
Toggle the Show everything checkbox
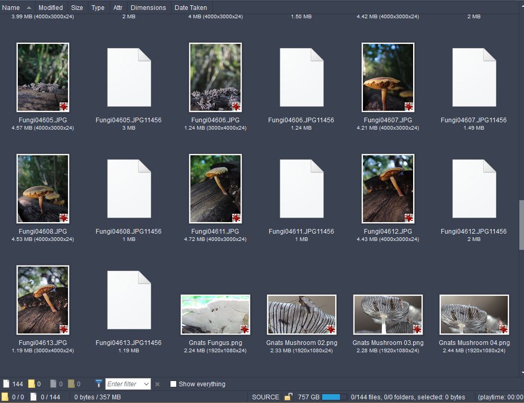click(173, 384)
